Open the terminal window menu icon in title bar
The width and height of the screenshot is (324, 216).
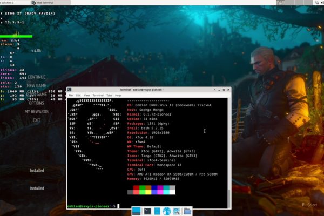pyautogui.click(x=70, y=90)
